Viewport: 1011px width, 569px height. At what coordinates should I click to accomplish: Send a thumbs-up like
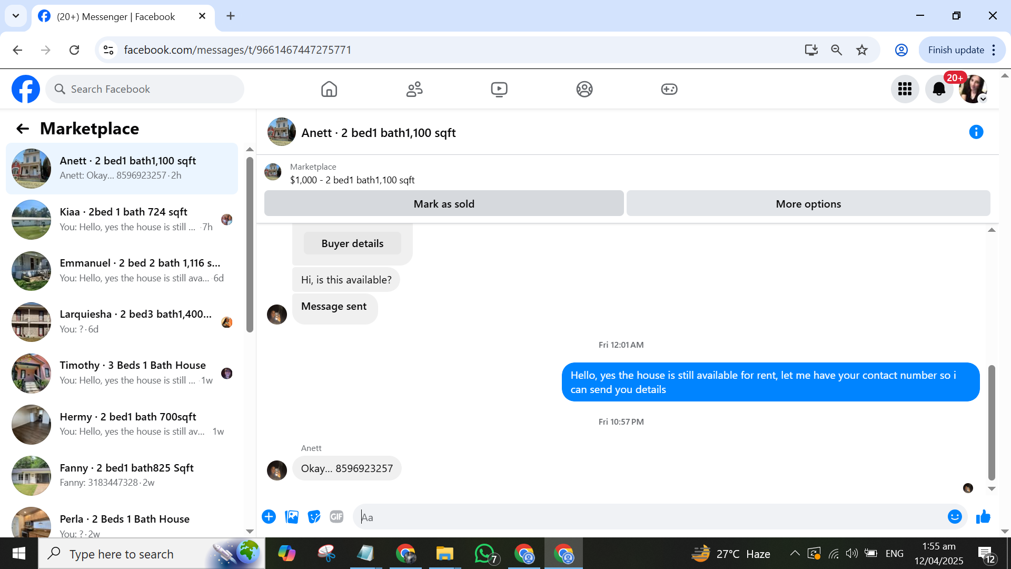(x=983, y=517)
